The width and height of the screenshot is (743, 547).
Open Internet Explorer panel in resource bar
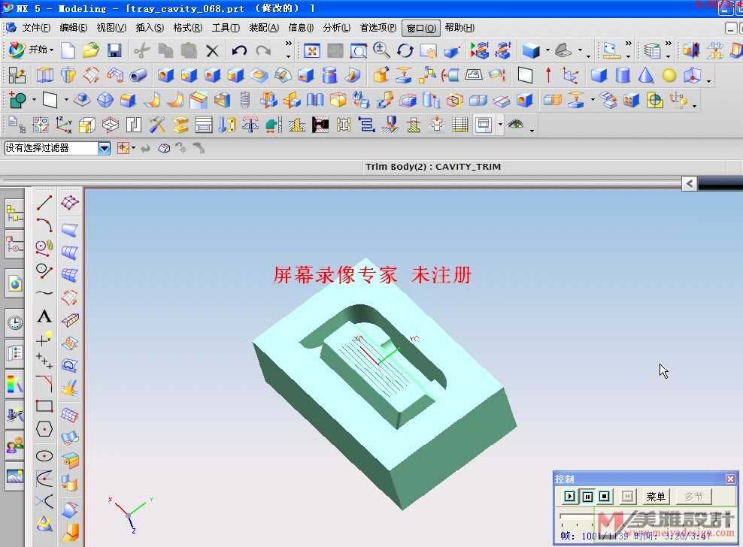(x=15, y=284)
